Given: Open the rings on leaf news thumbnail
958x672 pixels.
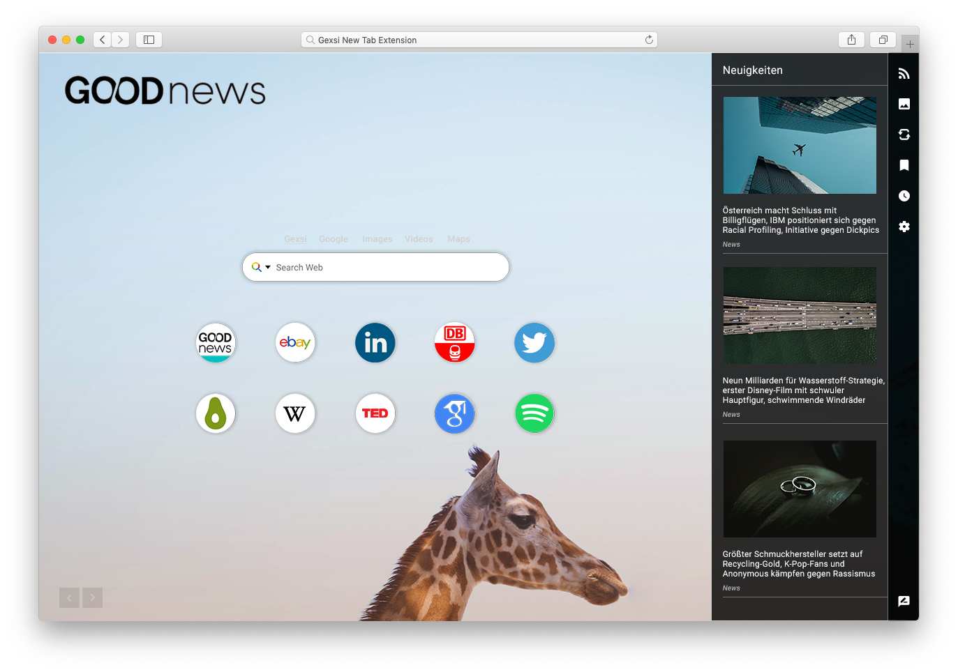Looking at the screenshot, I should point(800,489).
